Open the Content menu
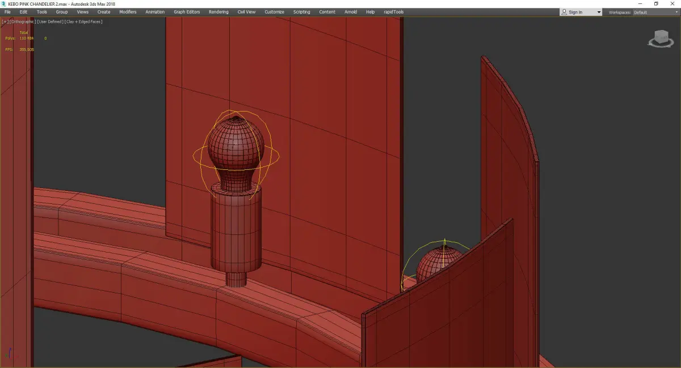Viewport: 681px width, 368px height. [327, 12]
